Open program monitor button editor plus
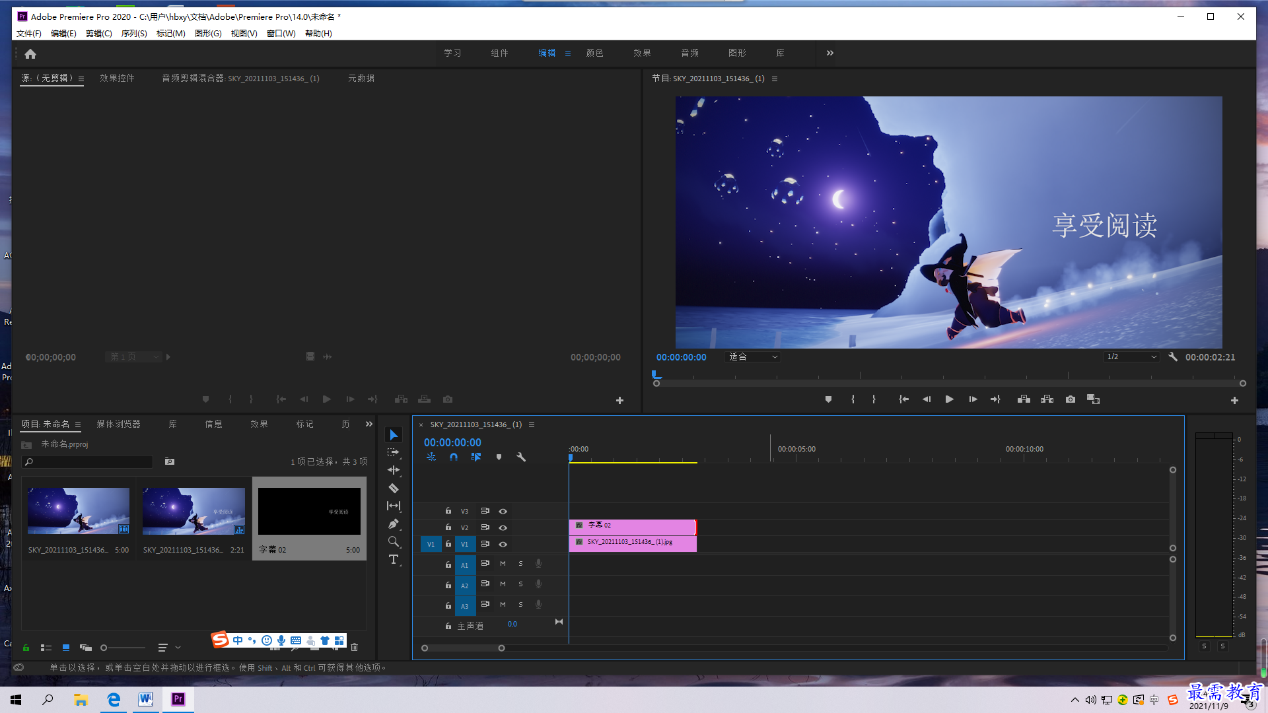This screenshot has height=713, width=1268. coord(1234,400)
